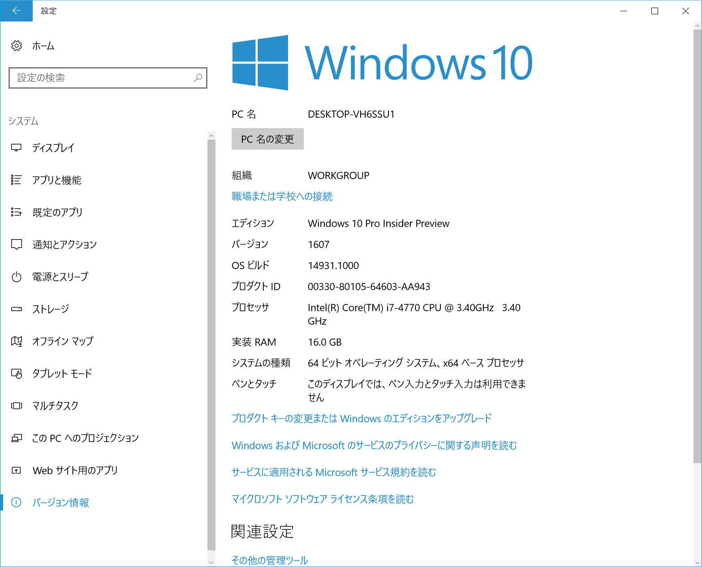Open アプリと機能 settings
Screen dimensions: 702x567
tap(17, 180)
